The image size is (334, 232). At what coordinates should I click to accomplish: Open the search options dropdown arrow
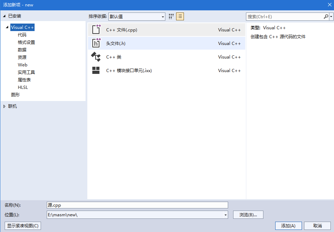coord(331,16)
